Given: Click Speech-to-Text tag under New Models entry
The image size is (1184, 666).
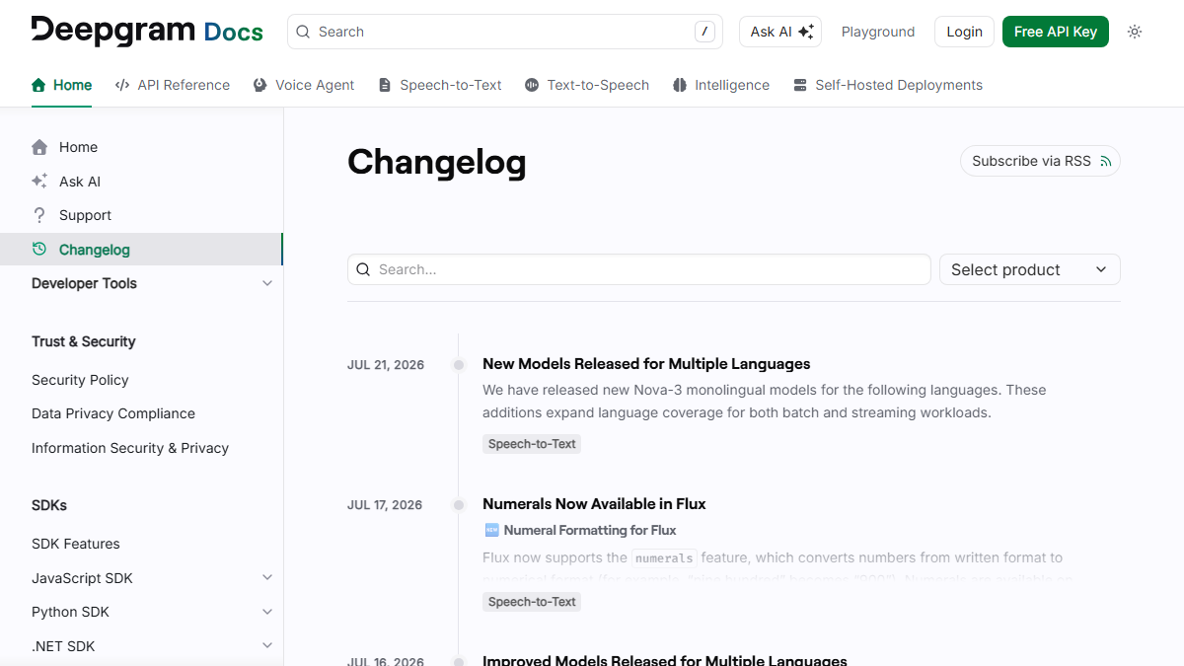Looking at the screenshot, I should 532,444.
